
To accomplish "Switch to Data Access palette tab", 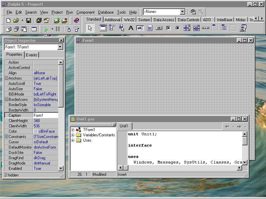I will [164, 20].
